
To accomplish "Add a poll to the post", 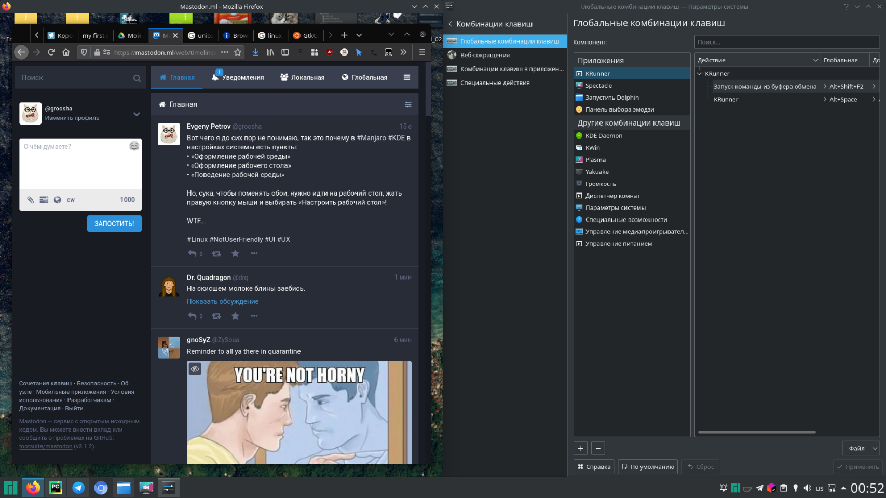I will tap(44, 200).
